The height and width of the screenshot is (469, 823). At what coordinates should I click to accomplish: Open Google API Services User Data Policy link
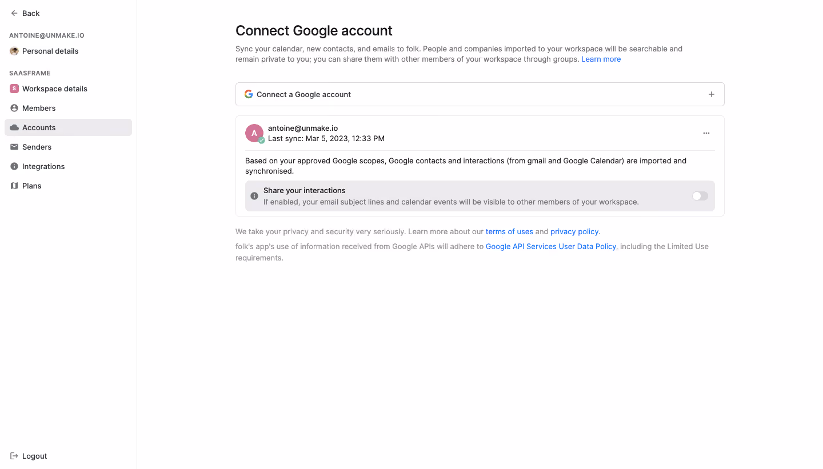551,247
